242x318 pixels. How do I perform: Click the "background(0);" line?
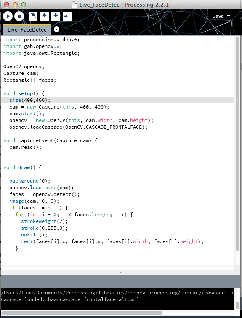point(29,181)
